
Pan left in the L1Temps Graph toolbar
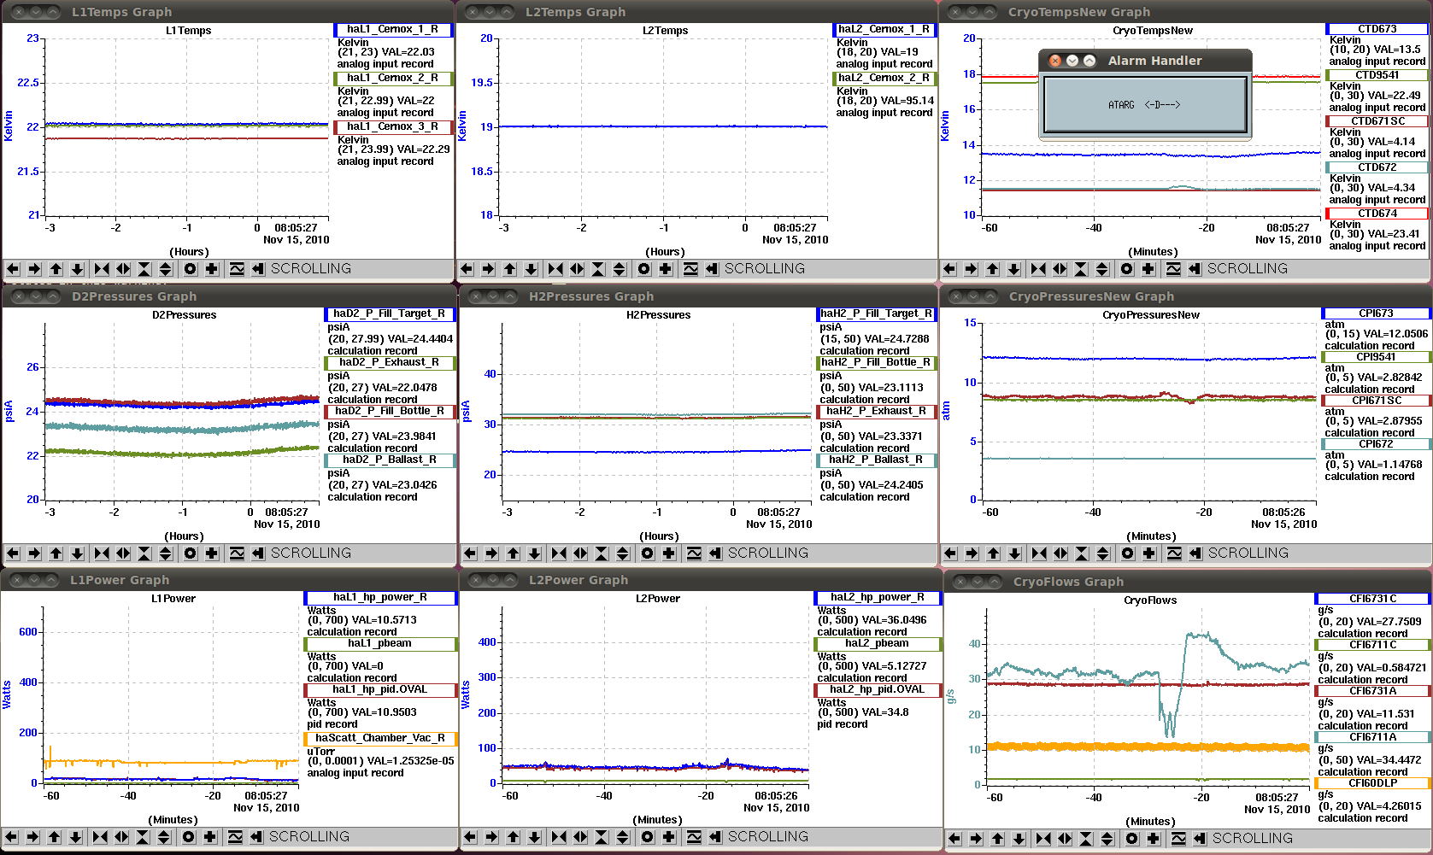(x=13, y=269)
